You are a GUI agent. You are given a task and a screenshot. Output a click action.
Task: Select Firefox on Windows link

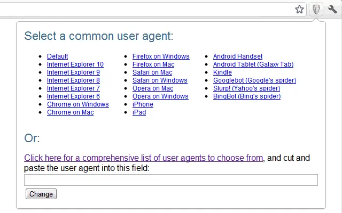tap(161, 56)
